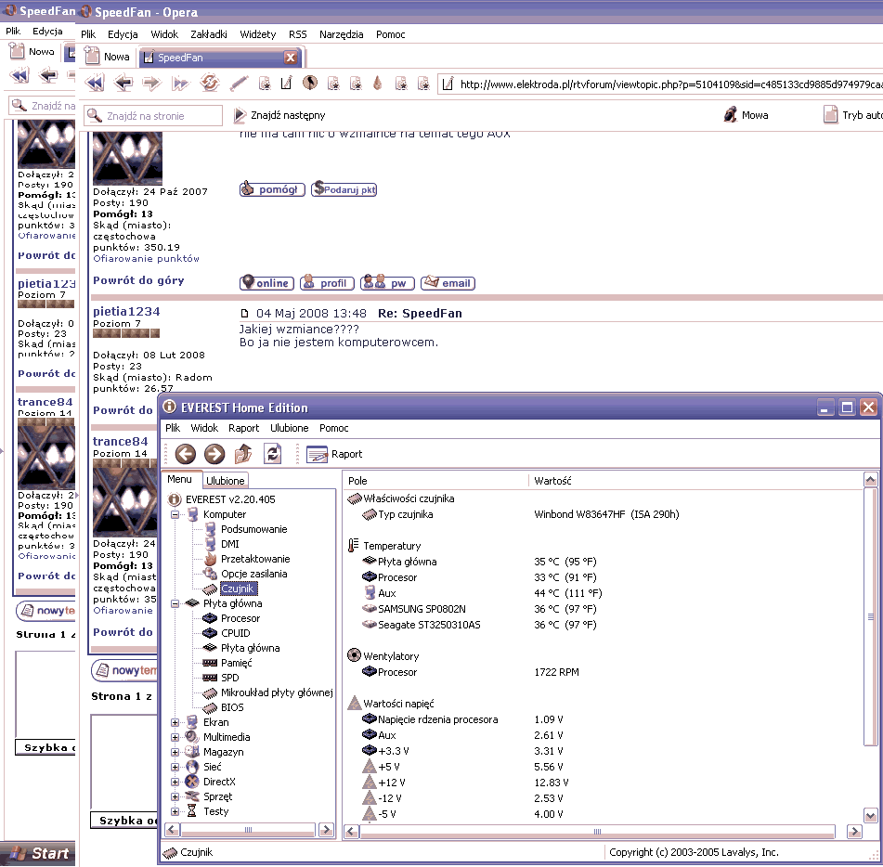The image size is (883, 867).
Task: Click Opera's reload page icon
Action: pyautogui.click(x=210, y=84)
